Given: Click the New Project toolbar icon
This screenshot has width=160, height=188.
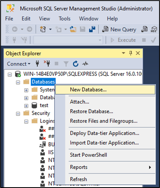Looking at the screenshot, I should [43, 29].
